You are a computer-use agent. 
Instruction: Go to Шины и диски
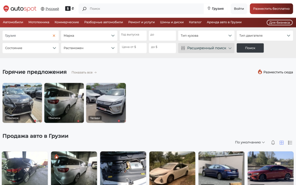tap(172, 22)
